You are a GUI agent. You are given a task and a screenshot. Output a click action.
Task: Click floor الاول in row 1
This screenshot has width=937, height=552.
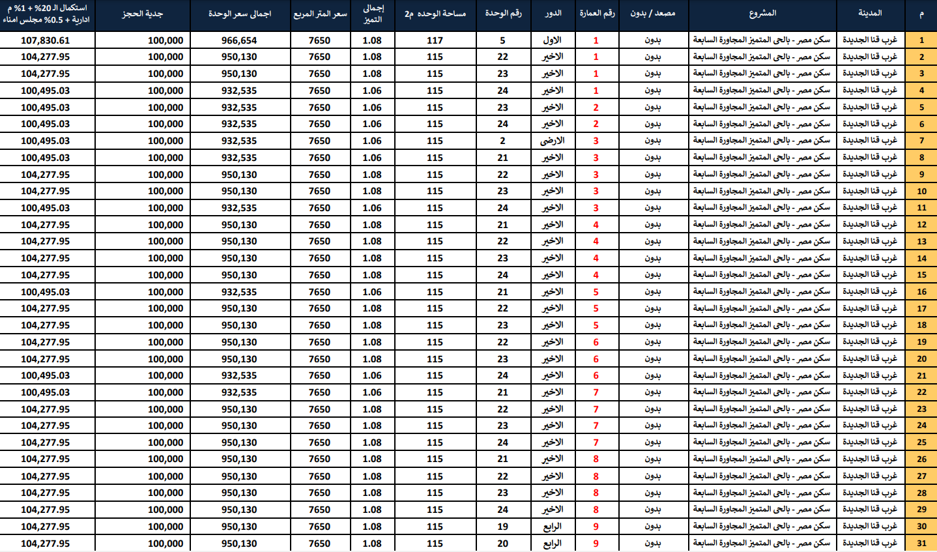coord(553,40)
